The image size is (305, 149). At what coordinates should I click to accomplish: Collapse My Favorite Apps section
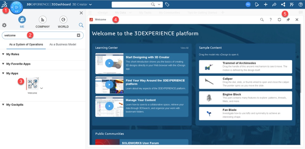click(3, 64)
